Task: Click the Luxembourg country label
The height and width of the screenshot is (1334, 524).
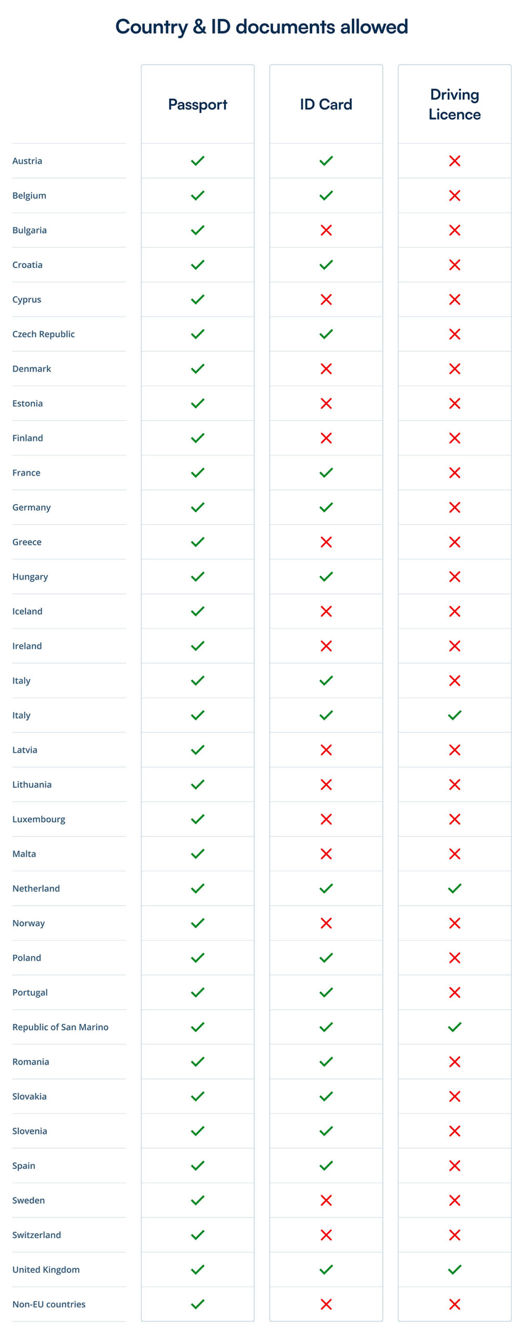Action: (39, 819)
